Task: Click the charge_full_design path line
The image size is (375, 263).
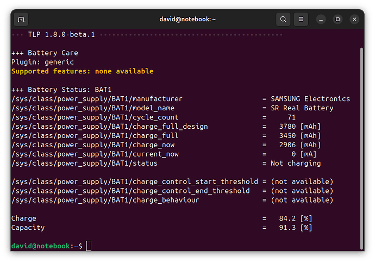Action: click(x=110, y=127)
